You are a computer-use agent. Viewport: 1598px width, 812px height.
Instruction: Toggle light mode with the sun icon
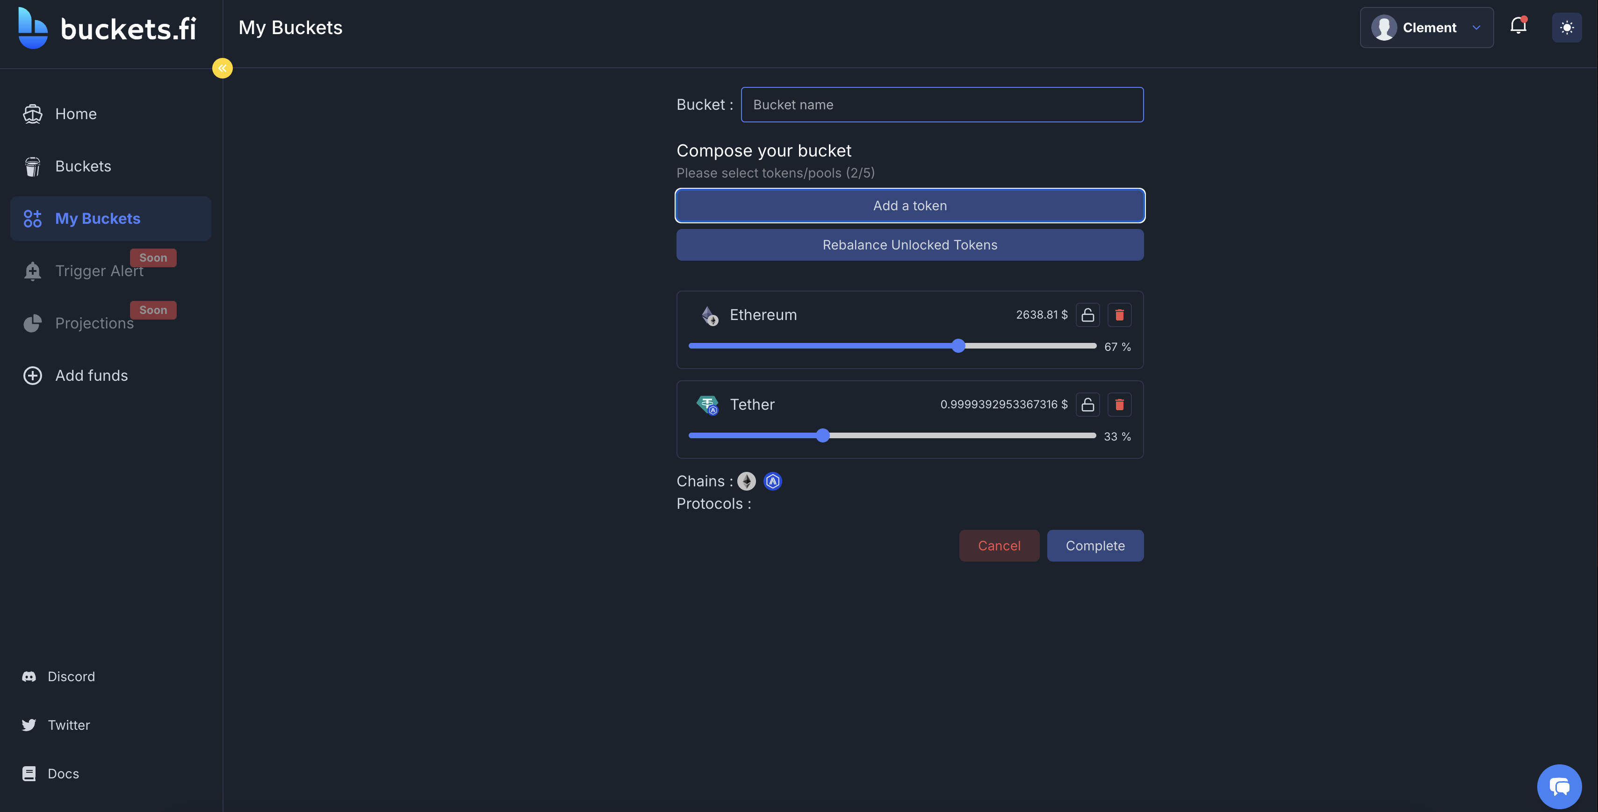(x=1566, y=27)
